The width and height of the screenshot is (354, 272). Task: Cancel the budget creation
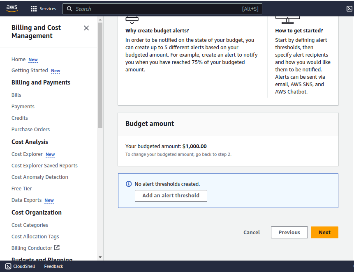pos(251,232)
